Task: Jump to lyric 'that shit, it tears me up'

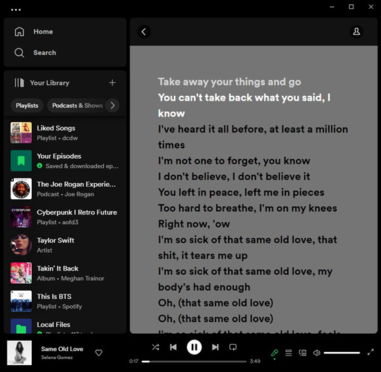Action: pos(247,248)
